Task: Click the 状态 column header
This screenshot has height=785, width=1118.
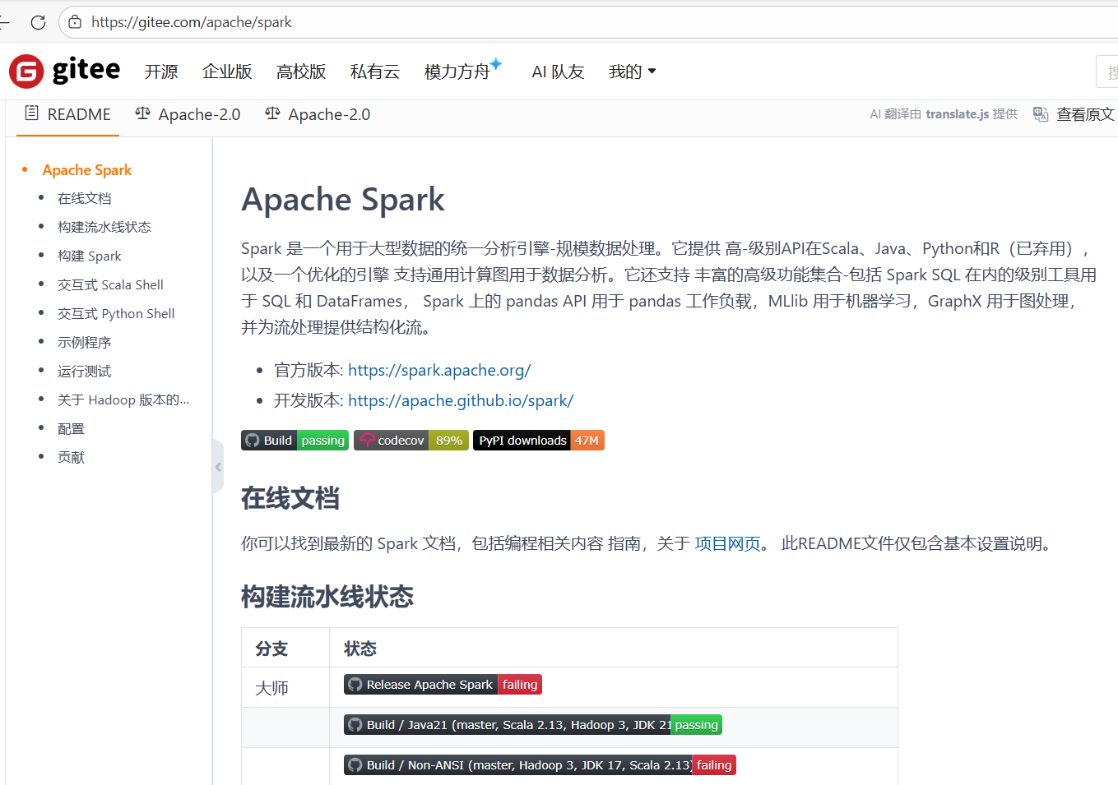Action: (614, 648)
